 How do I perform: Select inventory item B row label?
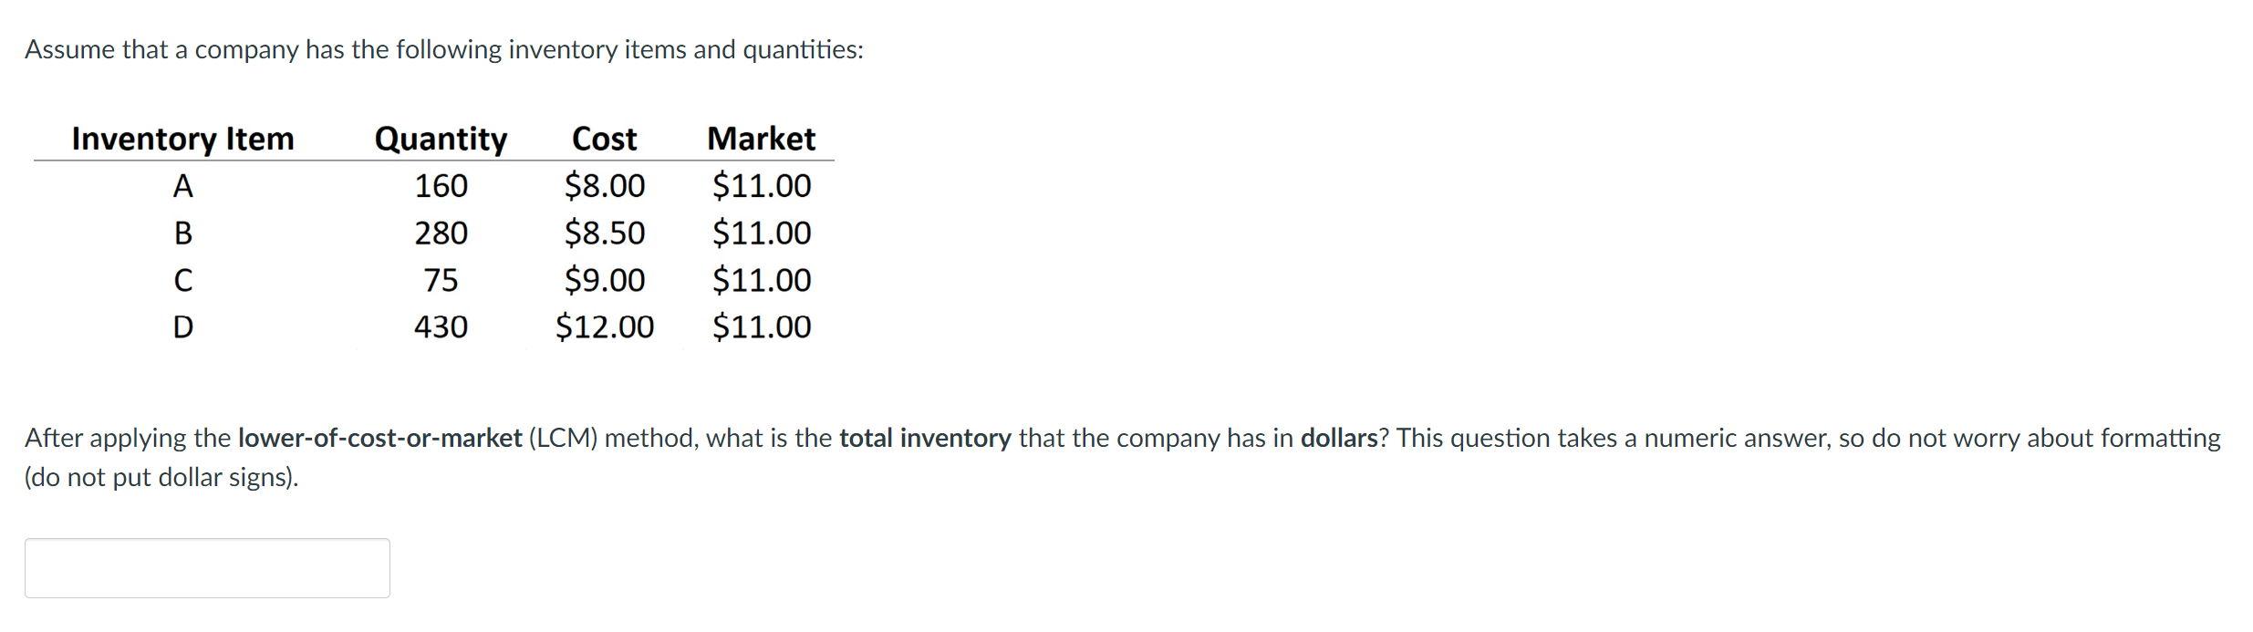184,233
